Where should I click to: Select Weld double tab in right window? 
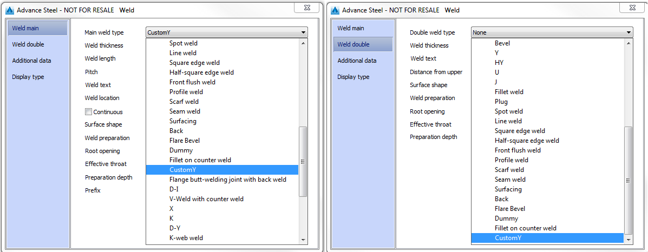(363, 44)
